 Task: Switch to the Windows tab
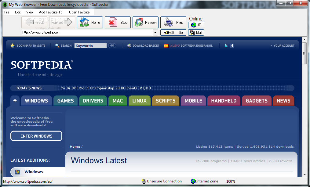36,101
